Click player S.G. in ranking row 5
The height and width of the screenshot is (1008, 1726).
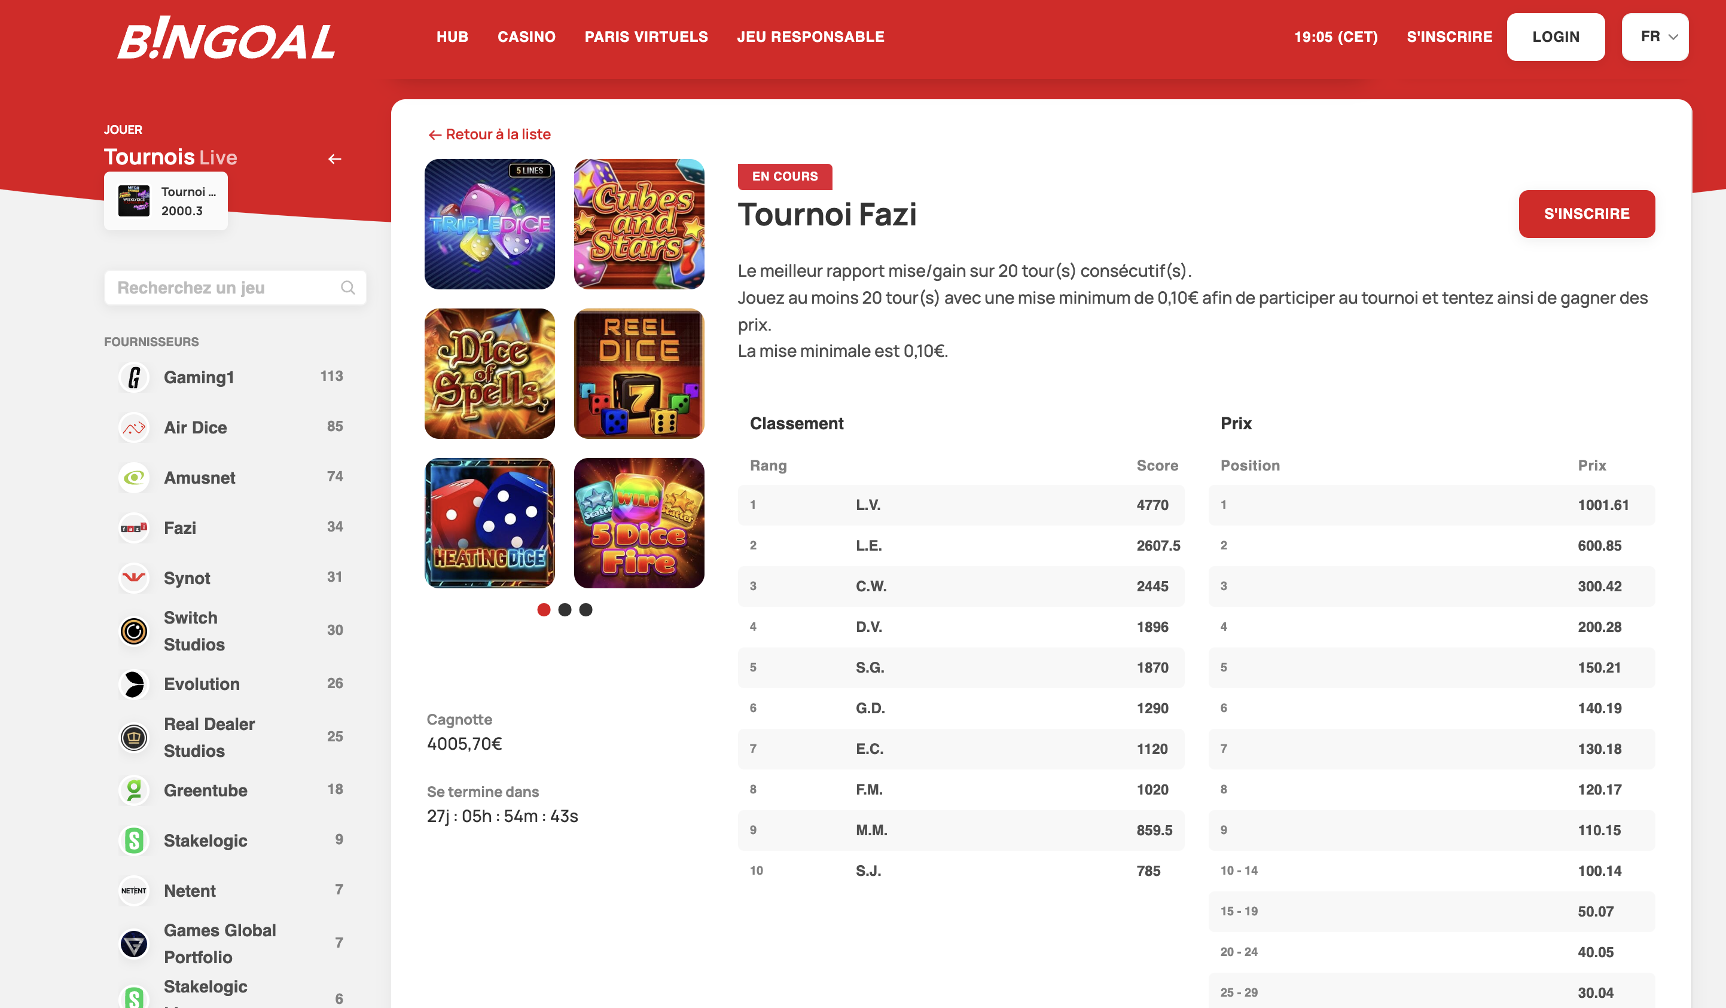point(870,668)
